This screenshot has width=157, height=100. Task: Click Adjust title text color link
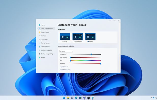pos(65,70)
